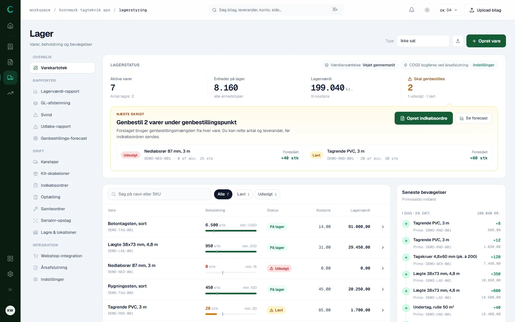
Task: Open Køretøjer
Action: pos(62,162)
